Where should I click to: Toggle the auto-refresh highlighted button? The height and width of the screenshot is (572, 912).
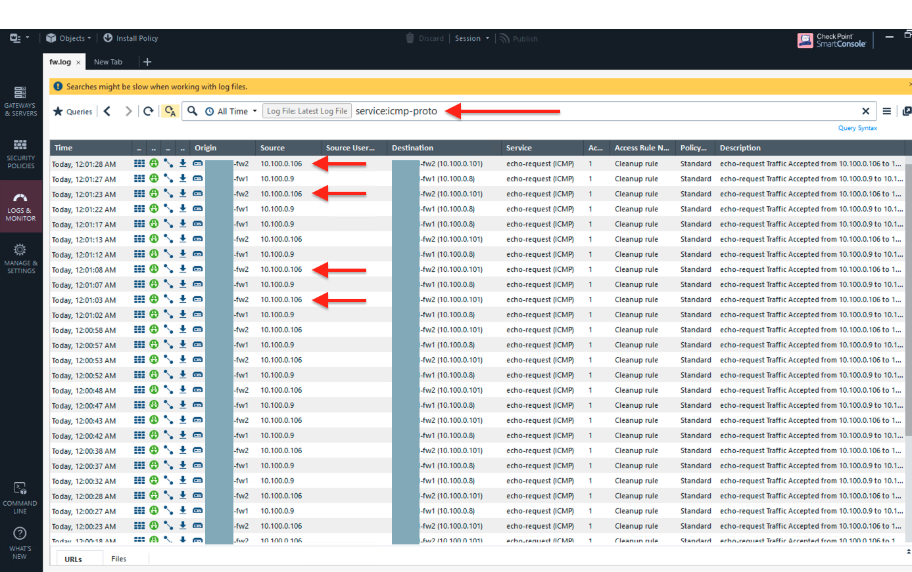[170, 111]
